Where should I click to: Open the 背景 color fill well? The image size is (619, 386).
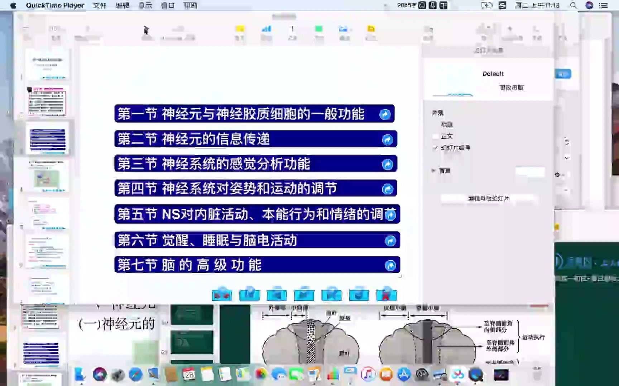click(x=530, y=172)
